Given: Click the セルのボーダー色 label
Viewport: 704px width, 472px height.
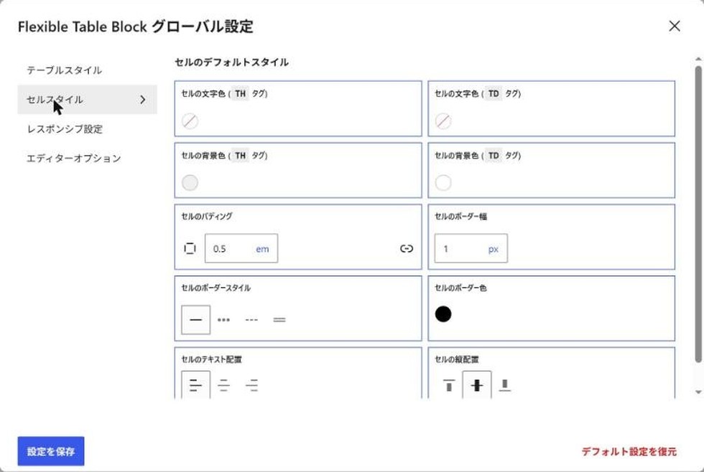Looking at the screenshot, I should tap(460, 288).
